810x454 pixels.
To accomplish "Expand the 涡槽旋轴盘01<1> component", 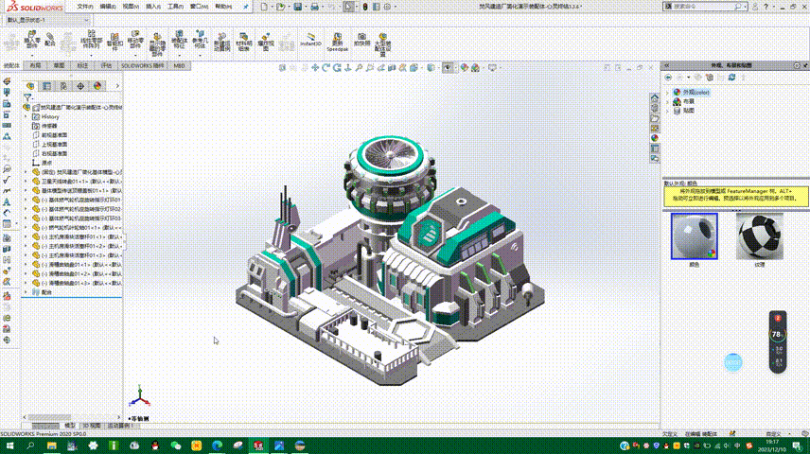I will point(26,265).
